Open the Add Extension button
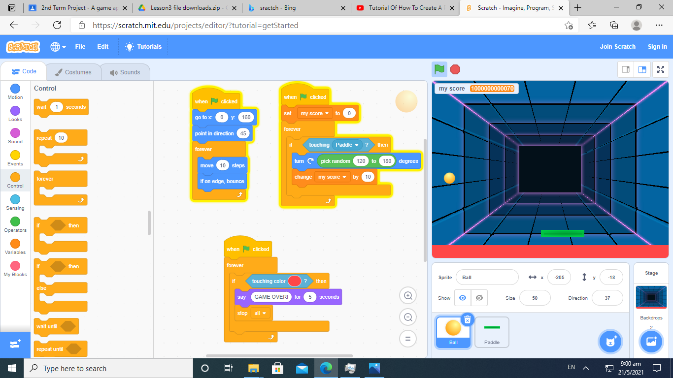 point(15,344)
